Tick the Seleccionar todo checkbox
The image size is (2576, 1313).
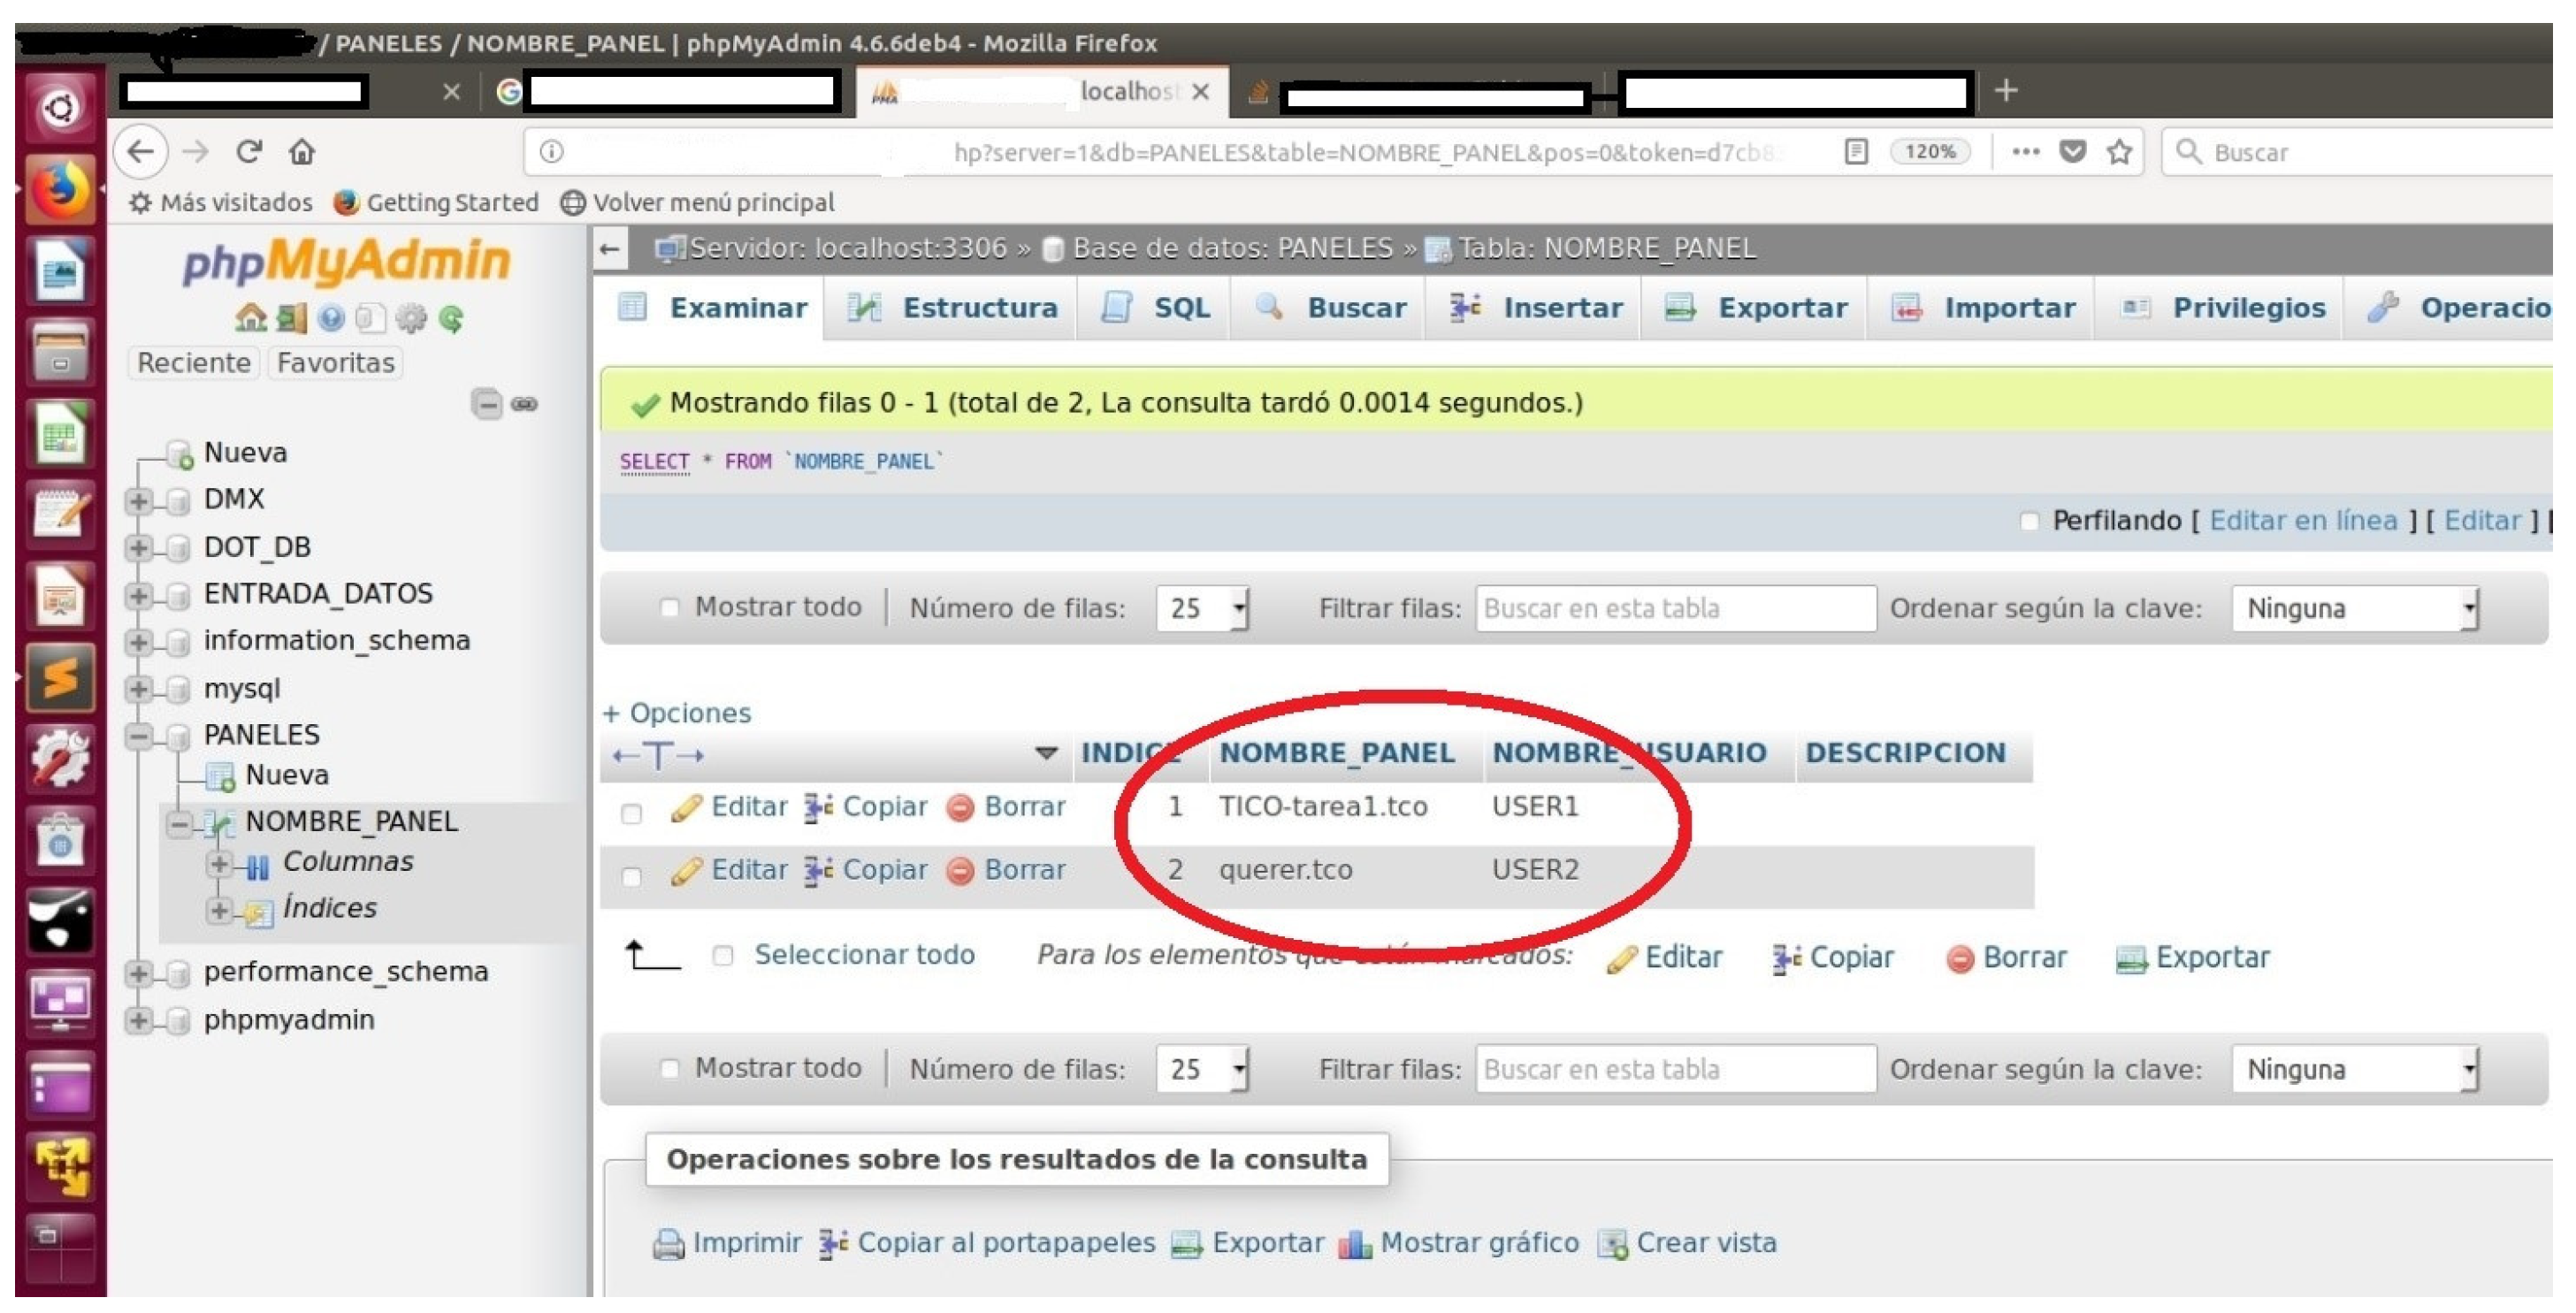pyautogui.click(x=723, y=957)
